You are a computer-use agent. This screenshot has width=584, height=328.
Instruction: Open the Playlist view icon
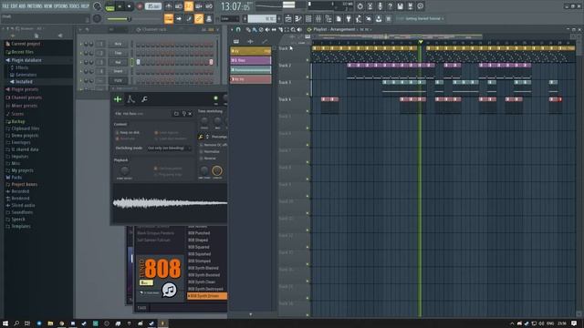(288, 18)
